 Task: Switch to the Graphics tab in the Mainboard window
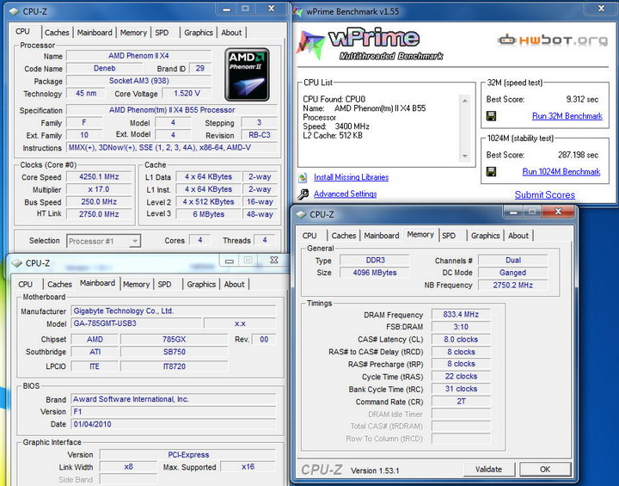[201, 284]
